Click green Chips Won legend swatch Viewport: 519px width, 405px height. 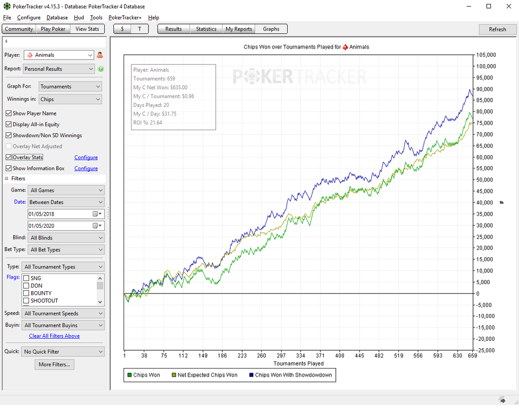(x=130, y=375)
